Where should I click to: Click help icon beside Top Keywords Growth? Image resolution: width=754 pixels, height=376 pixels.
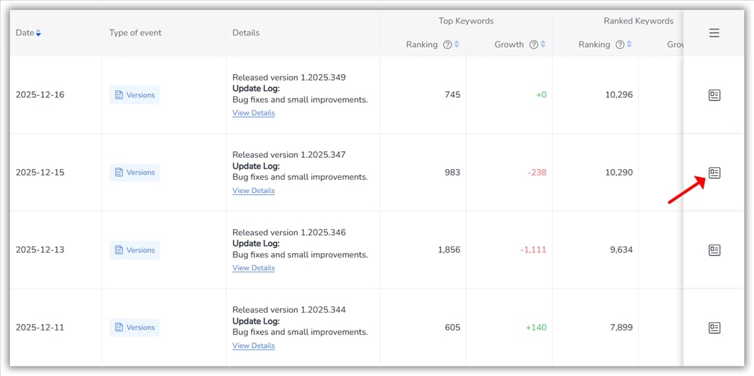533,45
